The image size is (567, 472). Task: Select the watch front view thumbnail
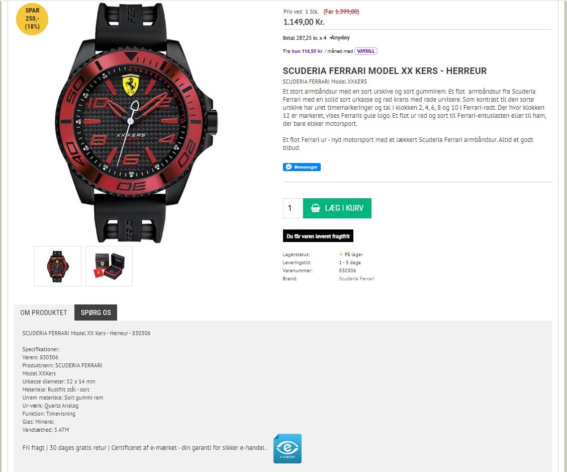tap(58, 266)
